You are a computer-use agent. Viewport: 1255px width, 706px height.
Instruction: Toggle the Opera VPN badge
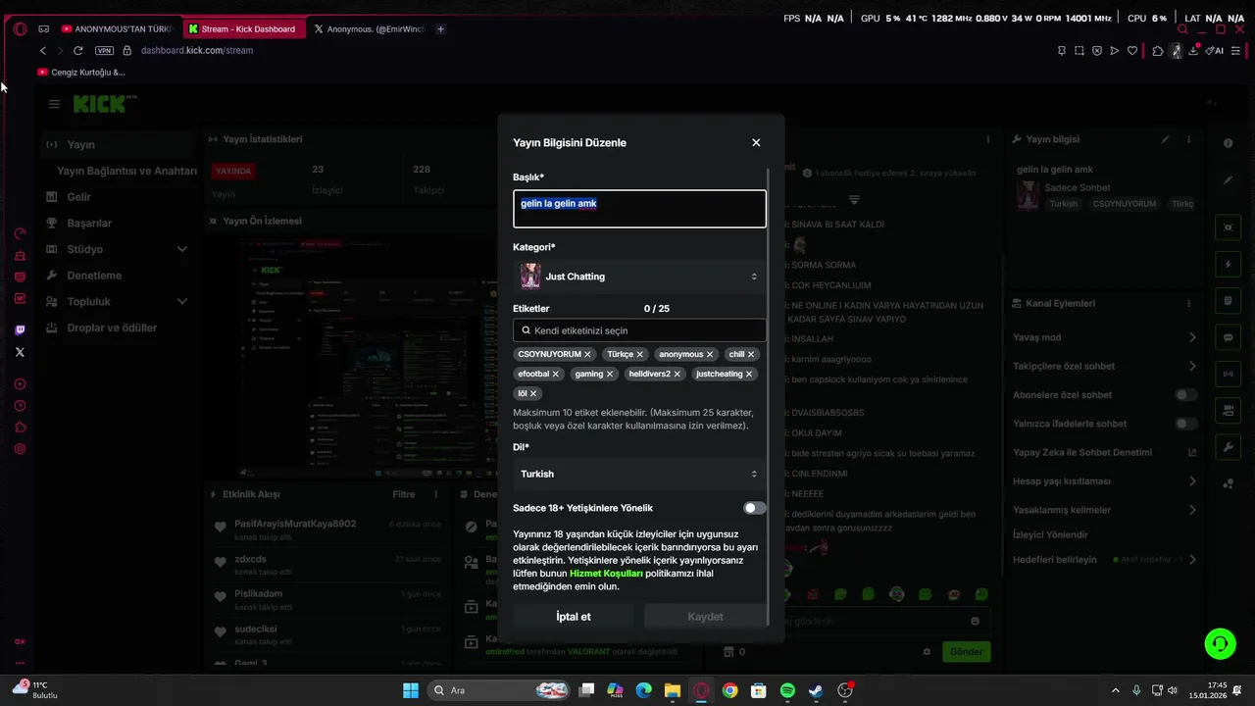coord(104,50)
